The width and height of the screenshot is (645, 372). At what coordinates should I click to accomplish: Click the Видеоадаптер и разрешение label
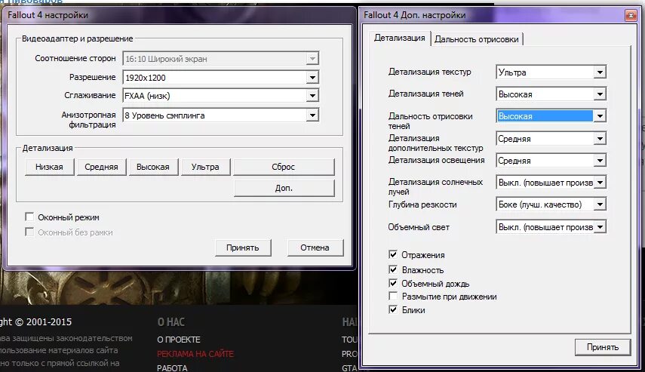(x=78, y=38)
